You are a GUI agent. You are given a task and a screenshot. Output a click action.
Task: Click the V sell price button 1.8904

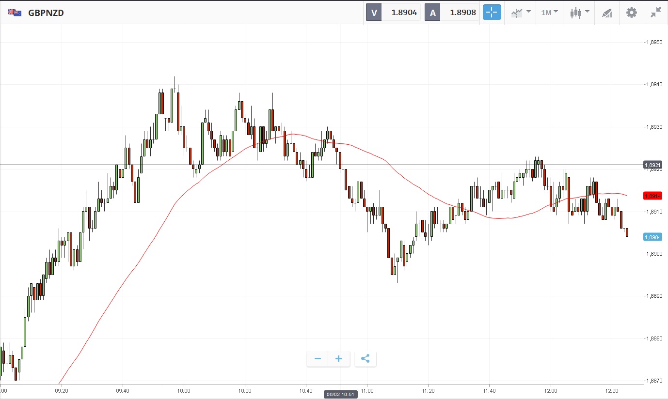coord(393,13)
